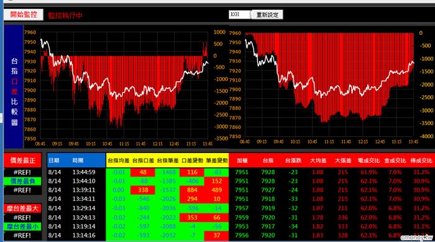Click 加權 value 7957
Viewport: 435px width, 242px height.
(242, 208)
